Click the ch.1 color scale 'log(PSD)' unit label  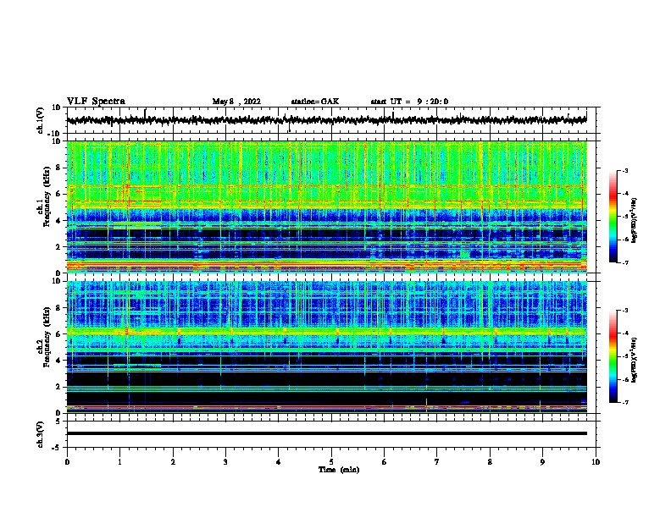point(635,221)
